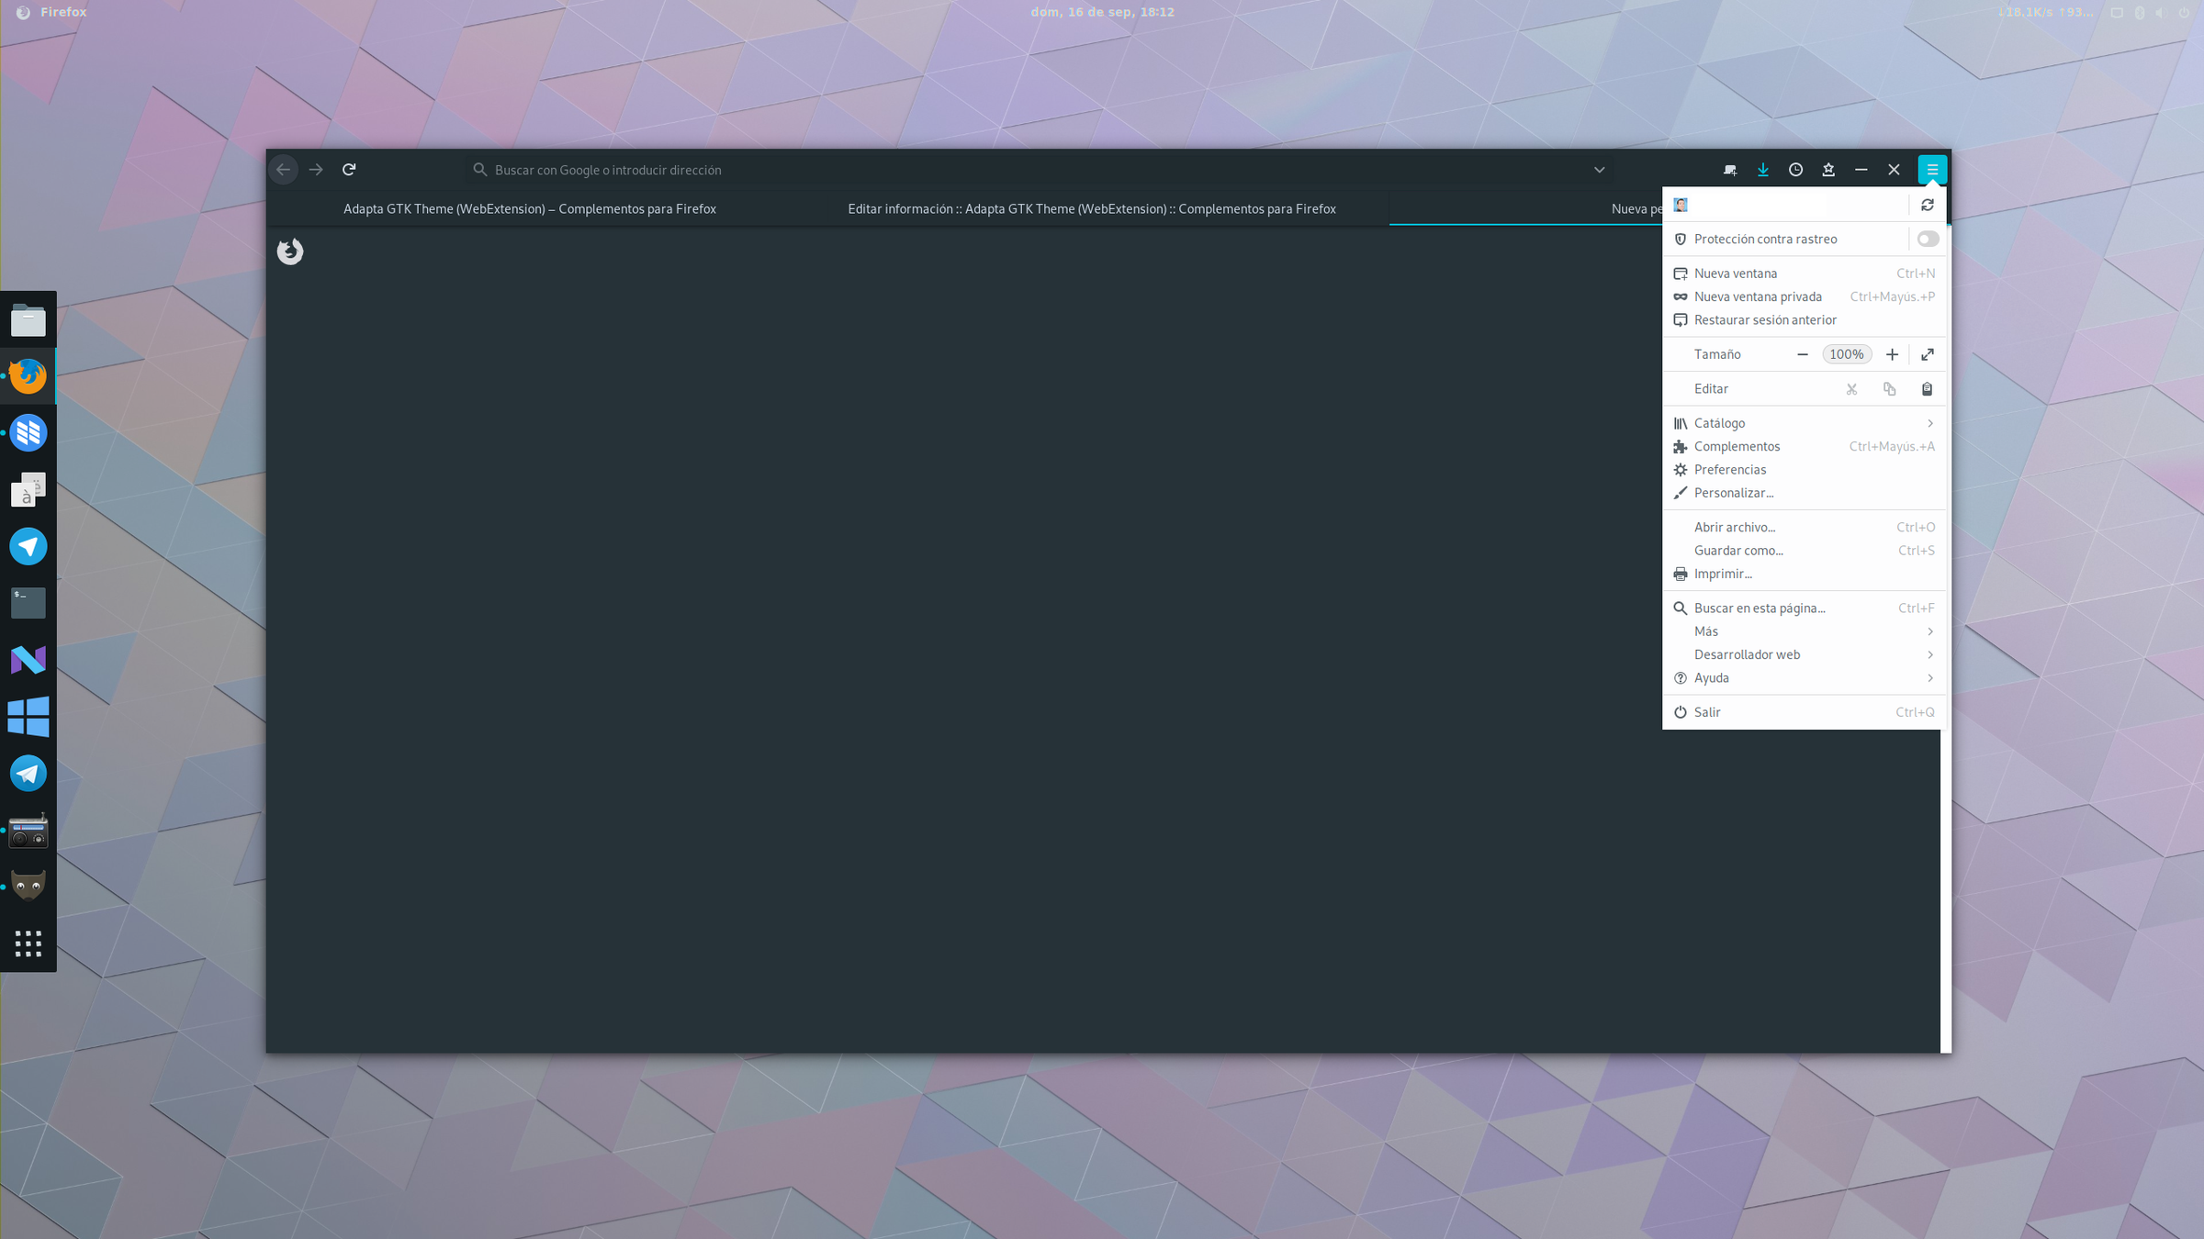Toggle full screen mode icon
This screenshot has height=1239, width=2204.
pyautogui.click(x=1928, y=354)
